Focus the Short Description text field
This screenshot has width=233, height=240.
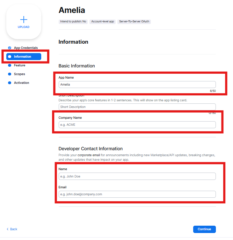pos(137,107)
